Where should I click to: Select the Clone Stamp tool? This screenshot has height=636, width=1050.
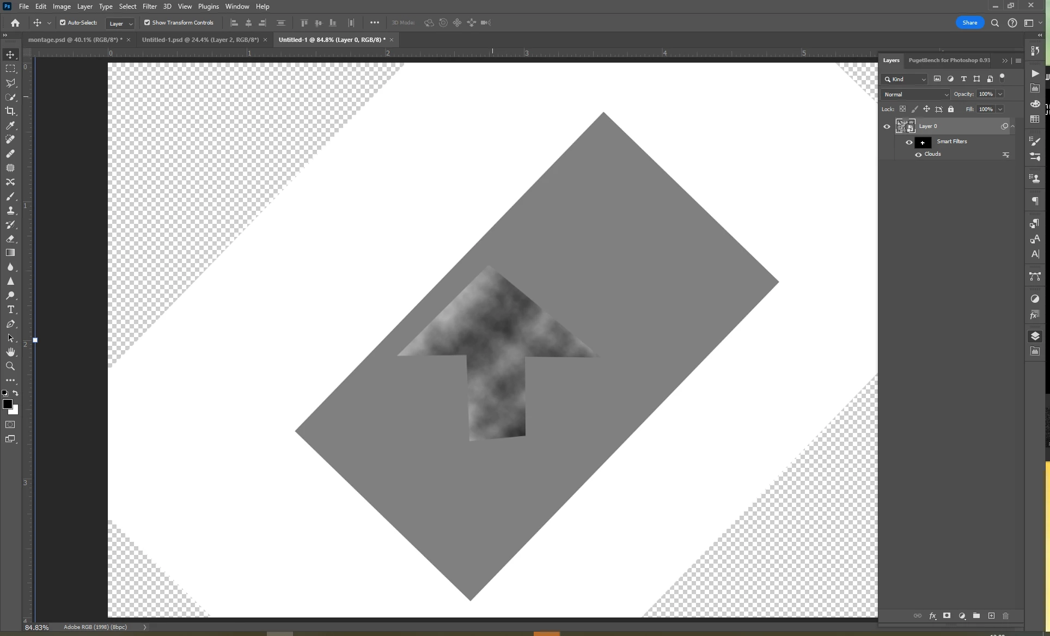(x=10, y=210)
